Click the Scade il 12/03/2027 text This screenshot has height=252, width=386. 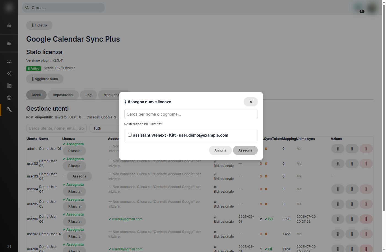59,68
